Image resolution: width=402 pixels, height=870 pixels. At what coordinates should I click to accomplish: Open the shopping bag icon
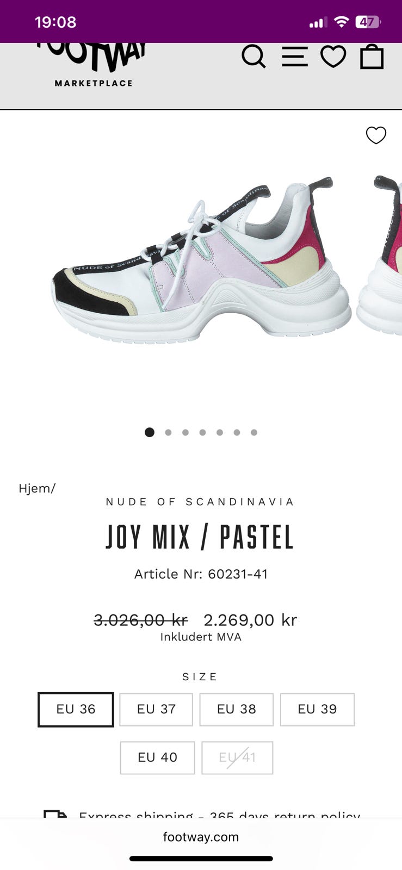click(372, 57)
